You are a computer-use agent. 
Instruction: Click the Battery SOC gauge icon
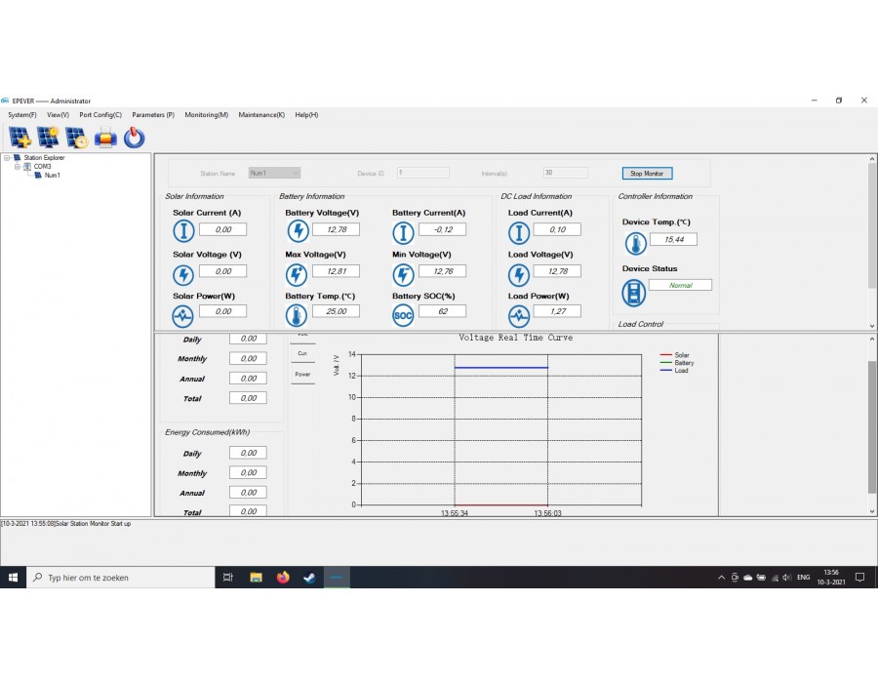tap(403, 315)
